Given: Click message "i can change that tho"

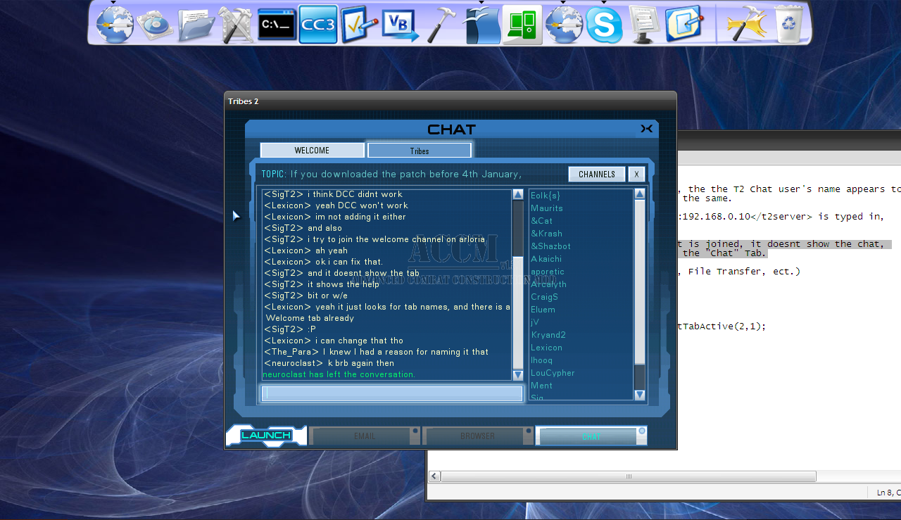Looking at the screenshot, I should tap(359, 341).
